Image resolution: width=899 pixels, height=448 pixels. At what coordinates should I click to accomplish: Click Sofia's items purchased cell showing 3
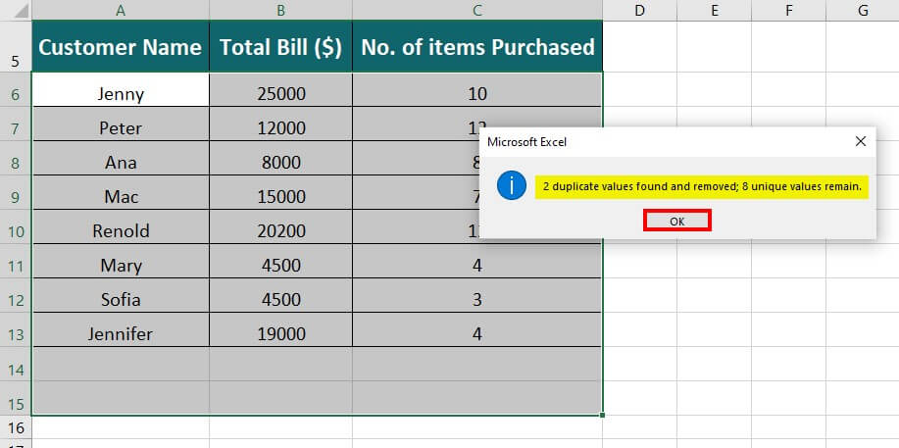(x=477, y=296)
